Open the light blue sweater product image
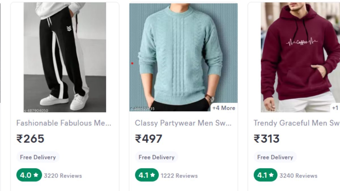The height and width of the screenshot is (191, 340). click(183, 57)
